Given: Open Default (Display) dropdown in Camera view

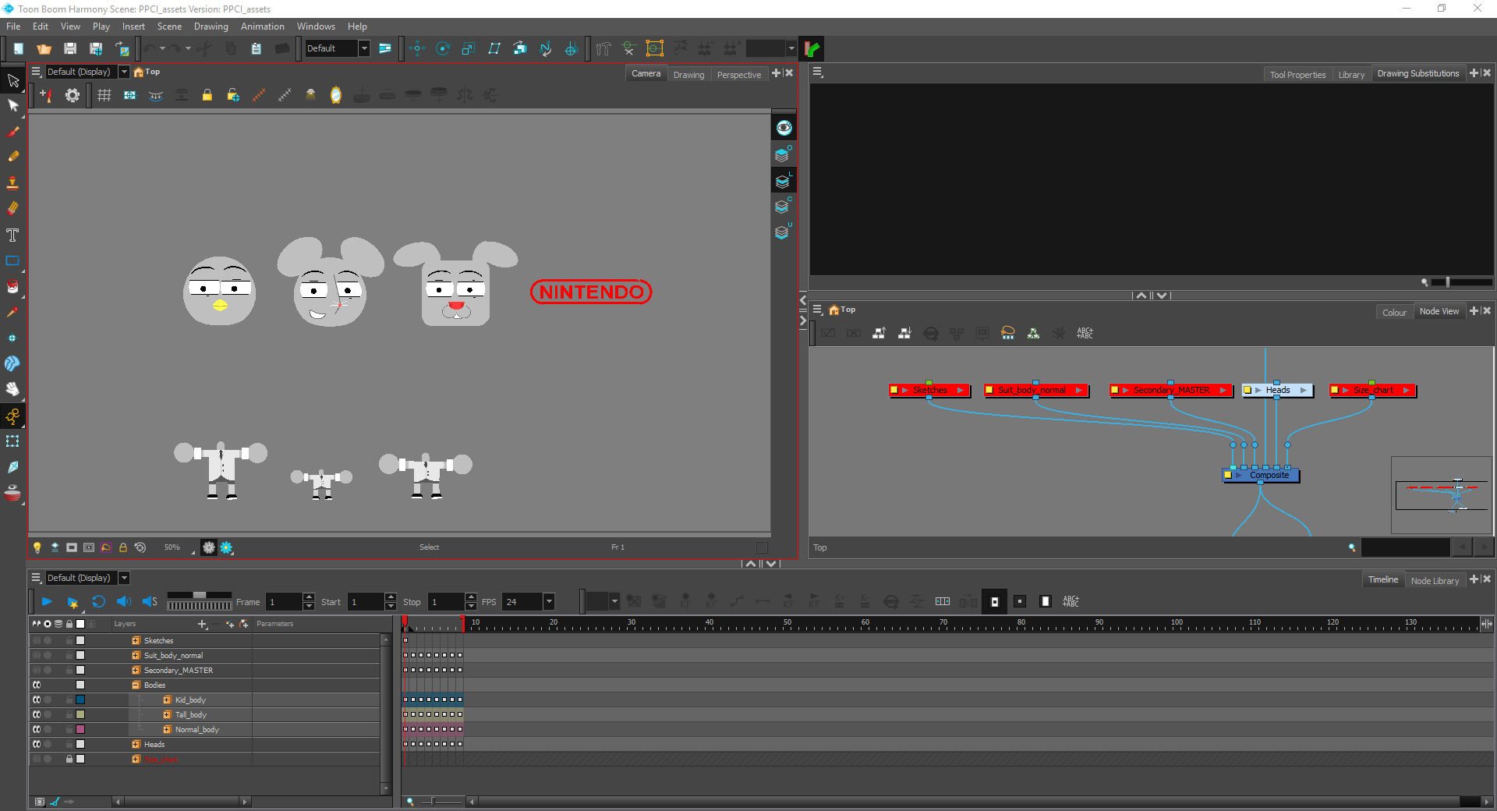Looking at the screenshot, I should pyautogui.click(x=123, y=72).
